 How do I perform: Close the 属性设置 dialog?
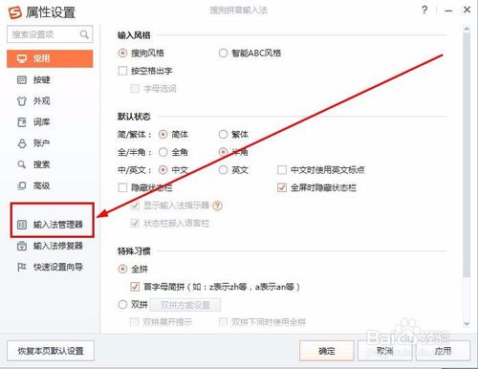coord(467,10)
